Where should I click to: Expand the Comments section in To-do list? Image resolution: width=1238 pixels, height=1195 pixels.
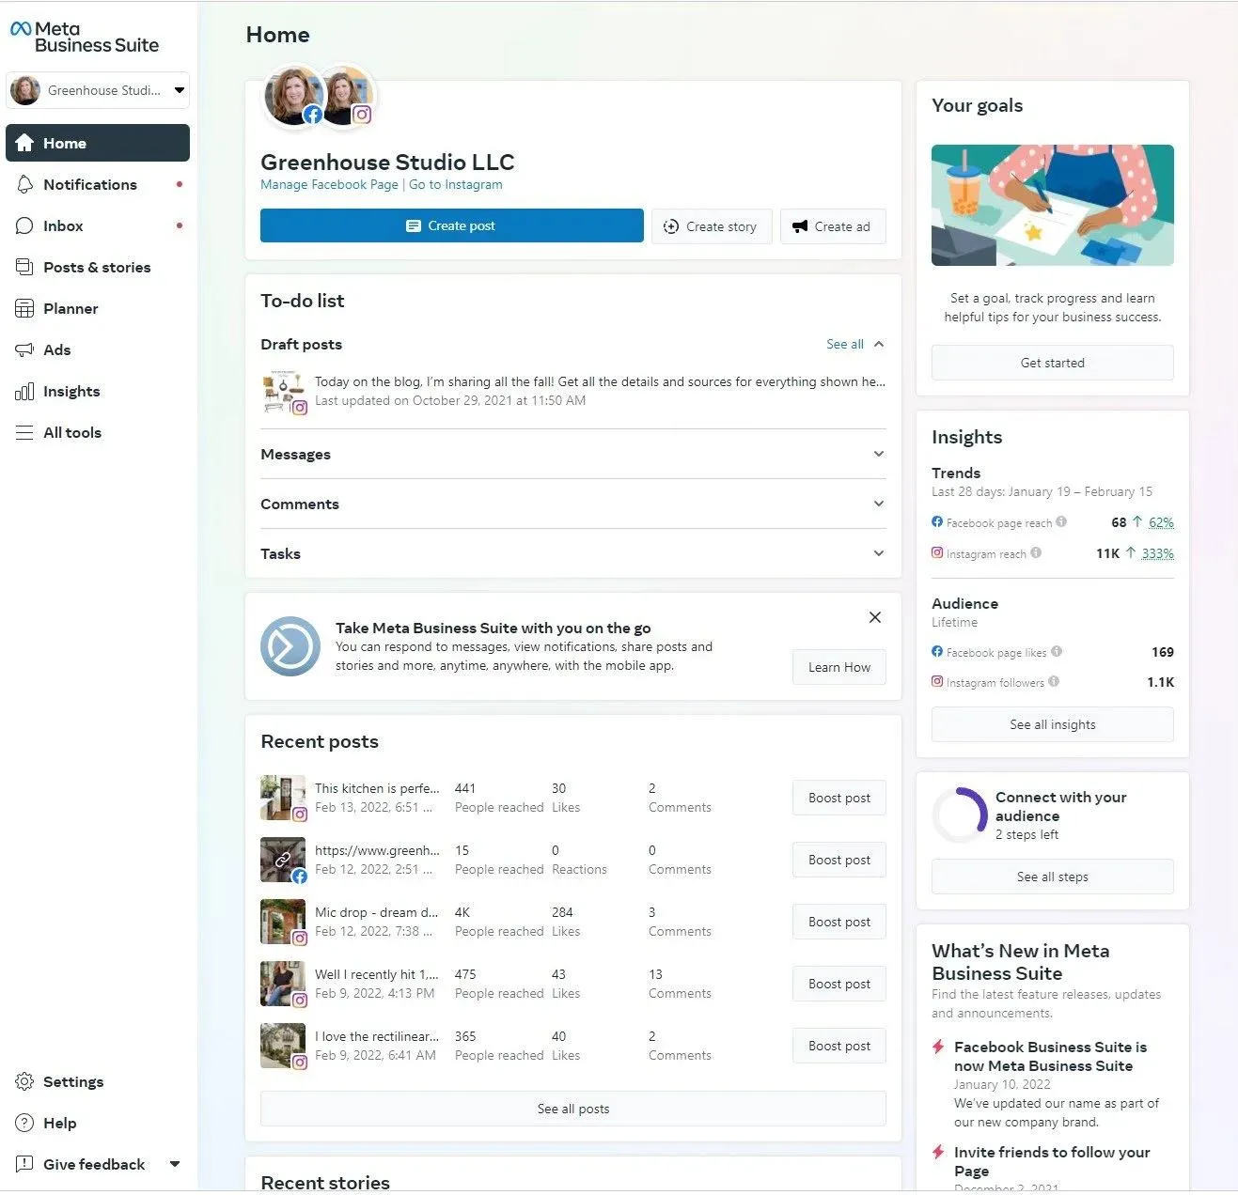pyautogui.click(x=572, y=504)
